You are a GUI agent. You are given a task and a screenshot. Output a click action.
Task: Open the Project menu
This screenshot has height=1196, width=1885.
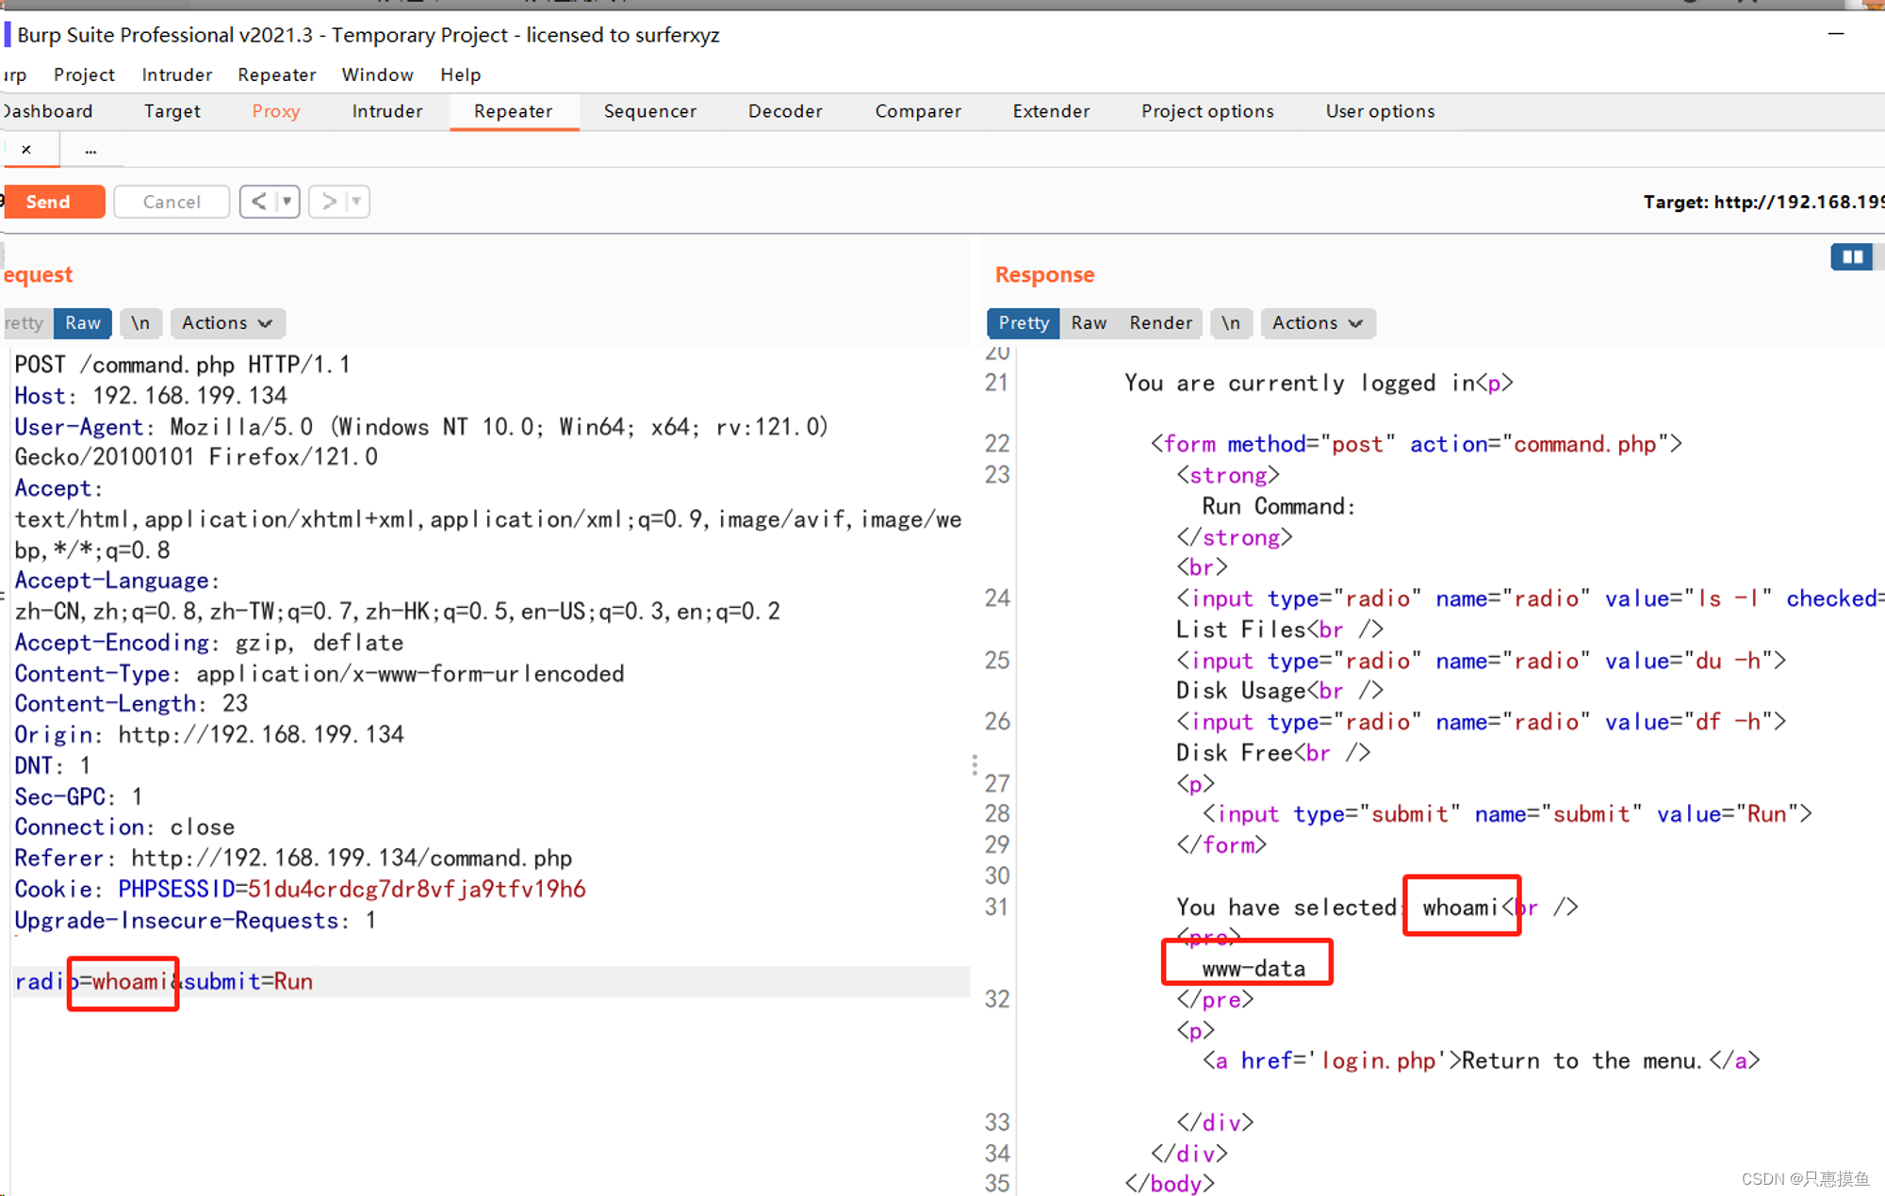pyautogui.click(x=84, y=74)
